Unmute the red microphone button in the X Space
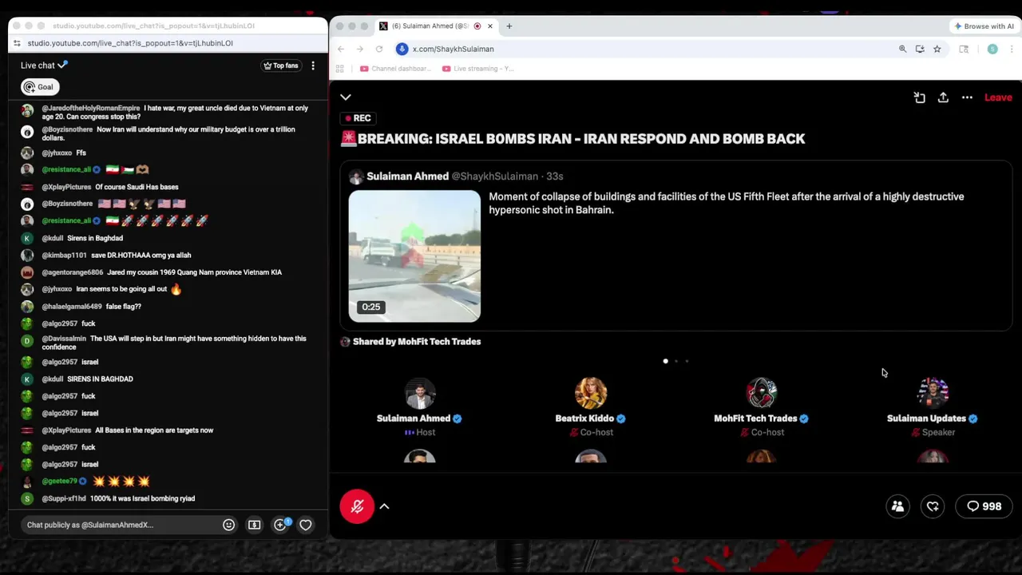 357,506
